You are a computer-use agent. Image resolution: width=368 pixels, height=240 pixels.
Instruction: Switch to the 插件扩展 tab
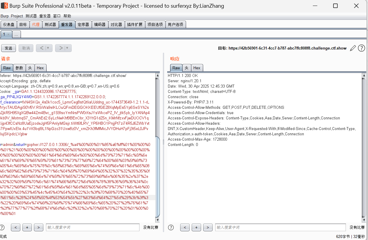pos(135,24)
